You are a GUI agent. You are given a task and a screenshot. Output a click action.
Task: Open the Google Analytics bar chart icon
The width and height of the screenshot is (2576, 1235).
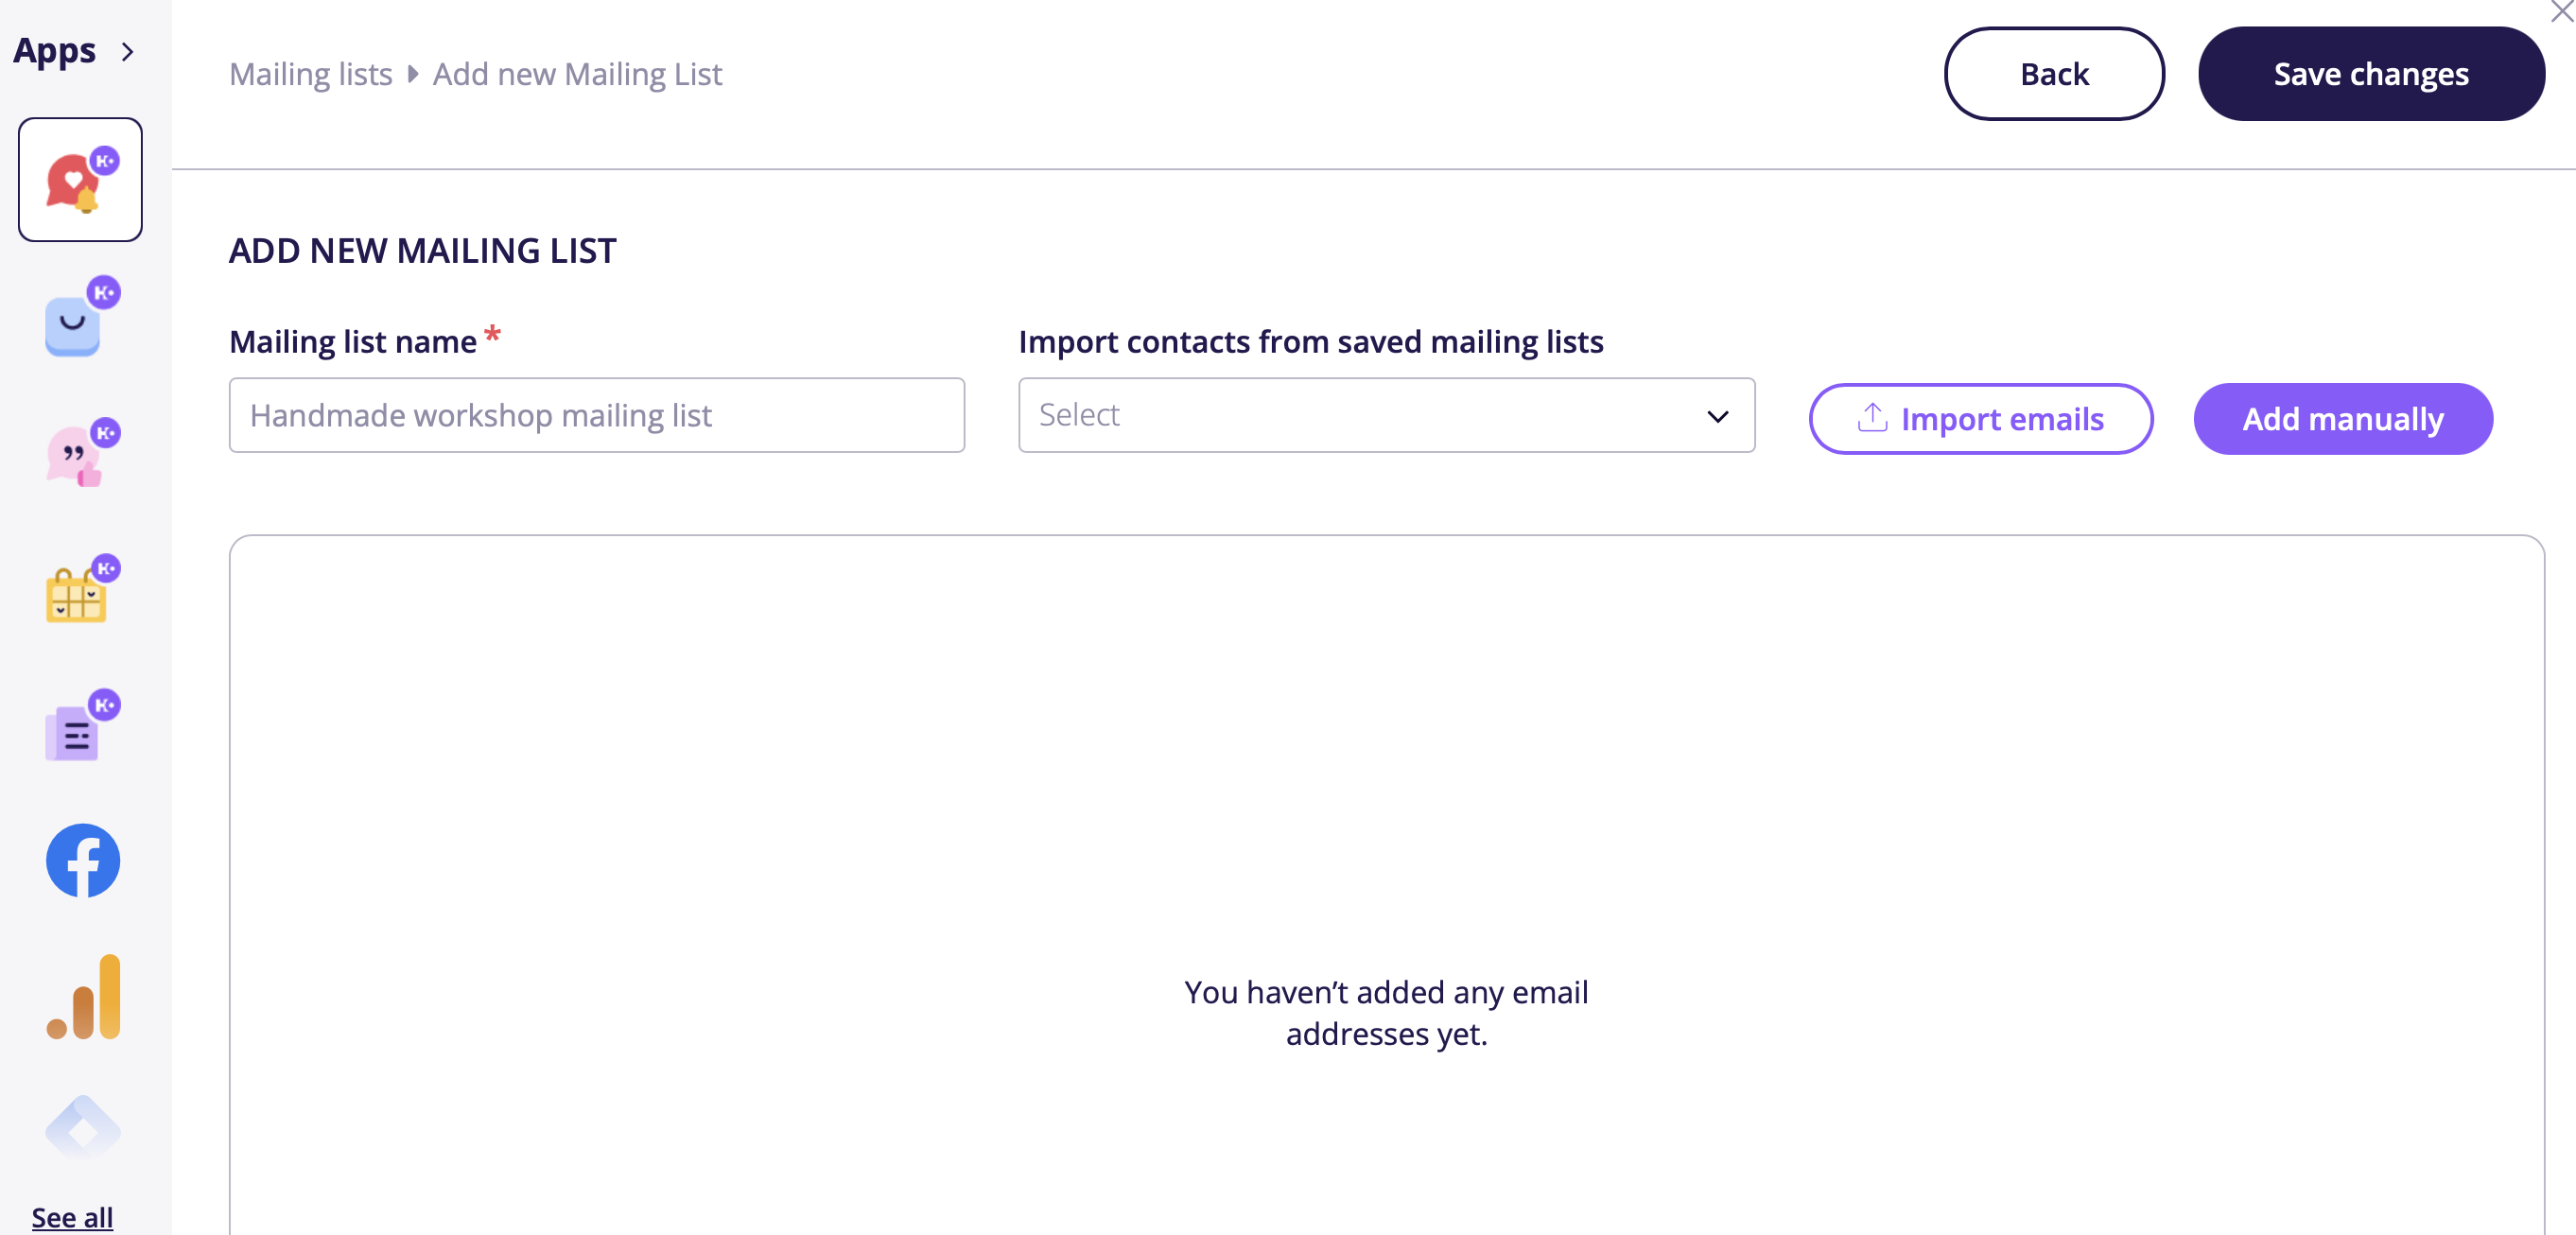pyautogui.click(x=84, y=997)
